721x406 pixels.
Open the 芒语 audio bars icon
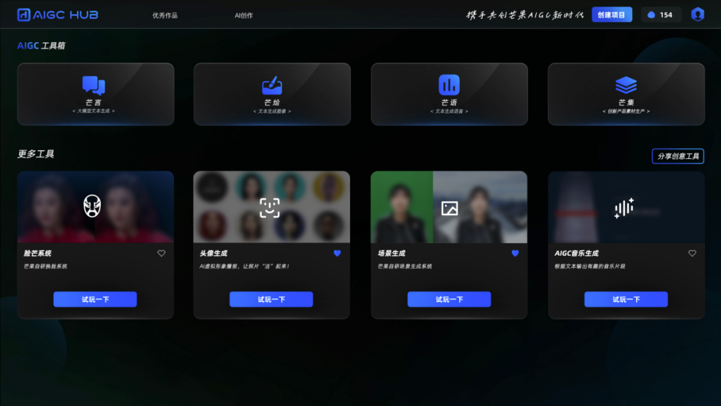[x=449, y=85]
